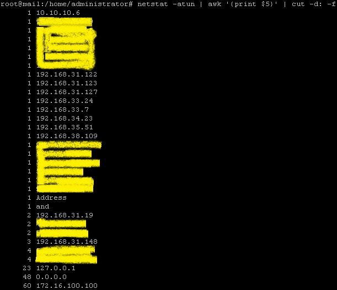Click the 192.168.33.7 line
The width and height of the screenshot is (337, 290).
click(62, 110)
